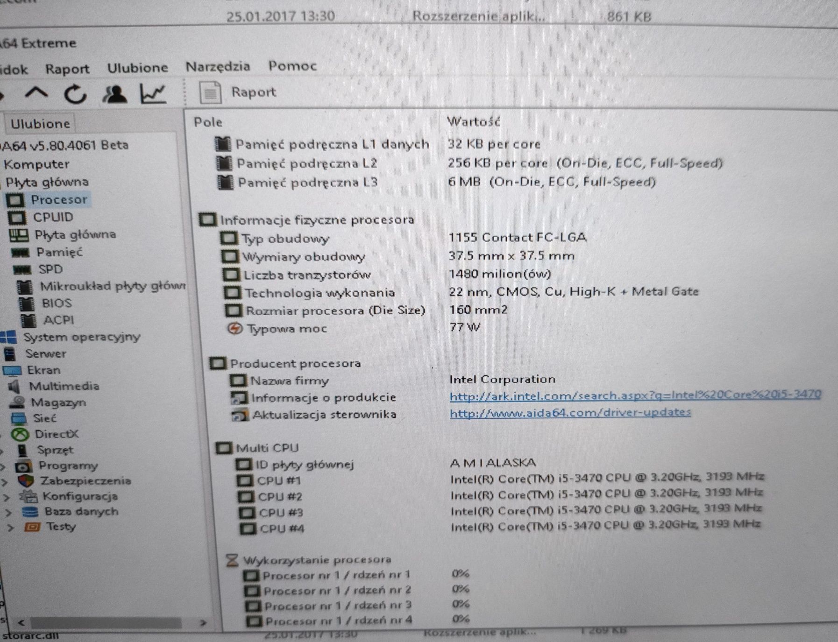Click the Testy benchmark icon
838x642 pixels.
32,527
